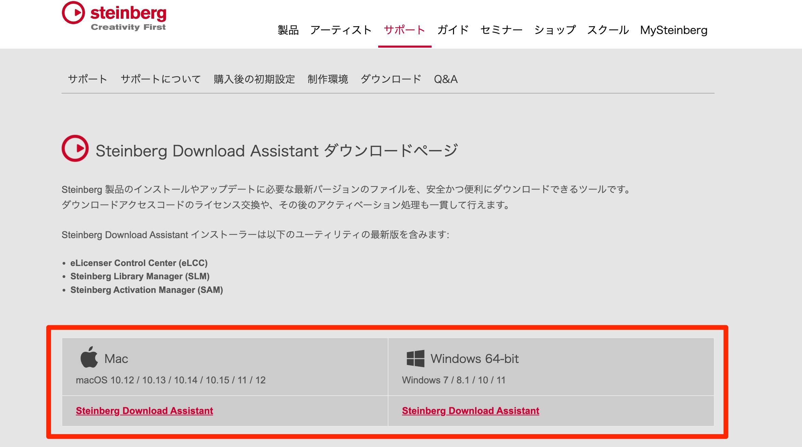Viewport: 802px width, 447px height.
Task: Click the Steinberg logo in header
Action: coord(114,16)
